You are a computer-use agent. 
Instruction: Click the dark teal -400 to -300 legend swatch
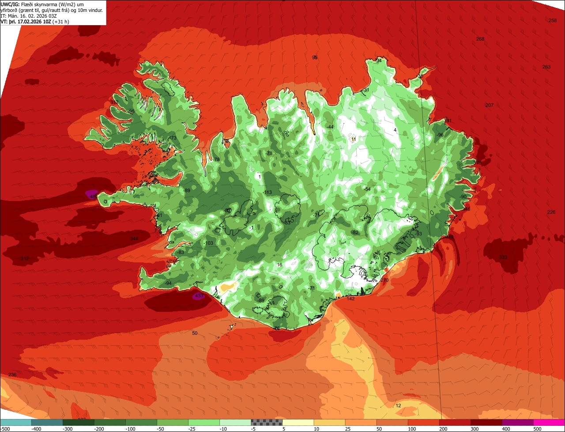pyautogui.click(x=47, y=422)
